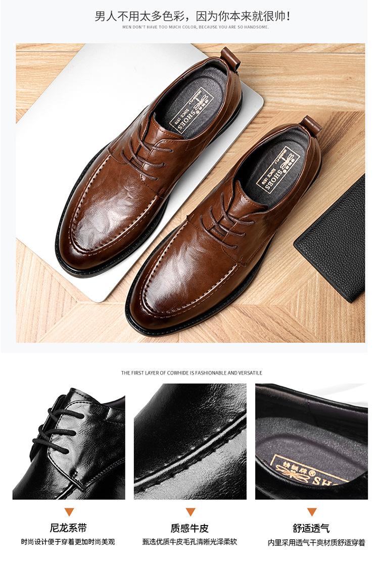This screenshot has height=561, width=379.
Task: Click the orange triangle above 质感牛皮
Action: click(x=191, y=512)
